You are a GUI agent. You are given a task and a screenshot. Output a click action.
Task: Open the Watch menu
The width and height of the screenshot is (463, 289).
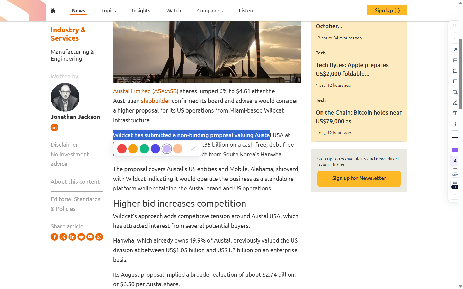(x=174, y=11)
